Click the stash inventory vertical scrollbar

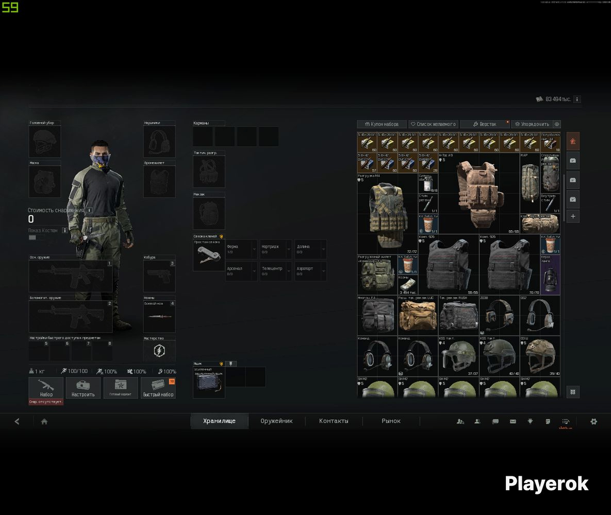point(564,198)
